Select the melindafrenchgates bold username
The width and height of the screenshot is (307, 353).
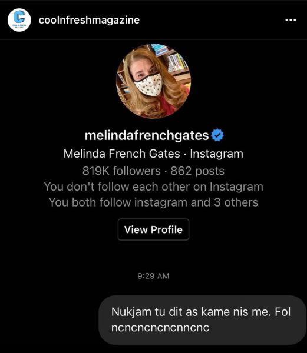(147, 135)
